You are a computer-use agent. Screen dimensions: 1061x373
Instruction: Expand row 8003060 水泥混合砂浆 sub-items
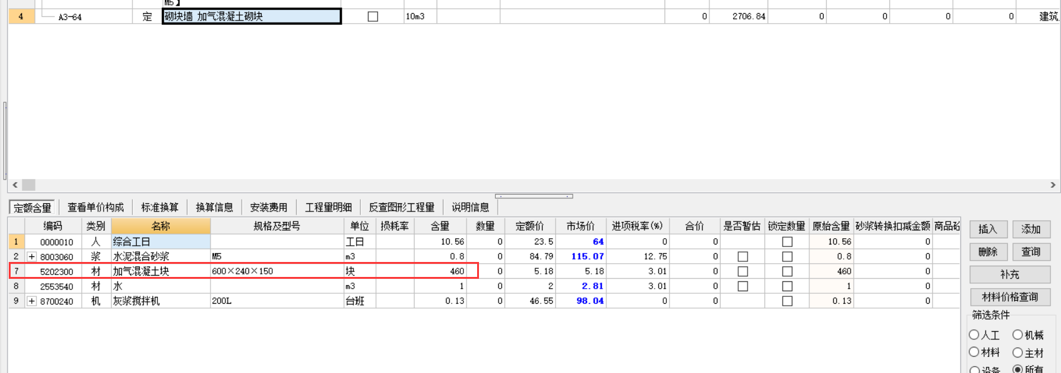[32, 256]
